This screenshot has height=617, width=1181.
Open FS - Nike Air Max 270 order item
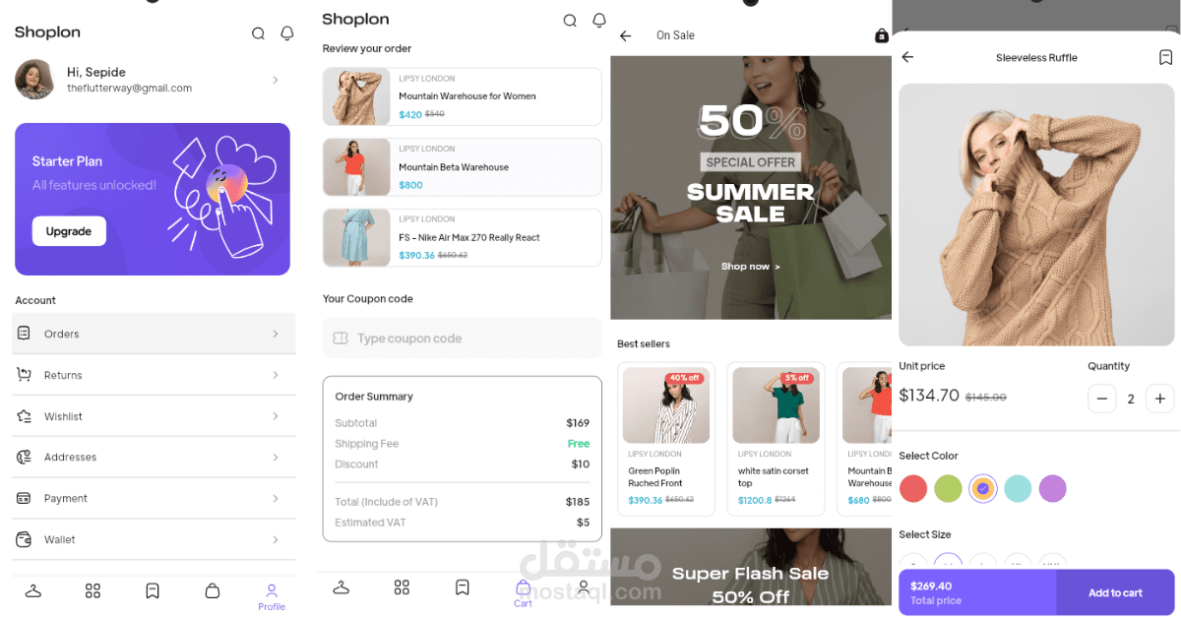pos(463,237)
